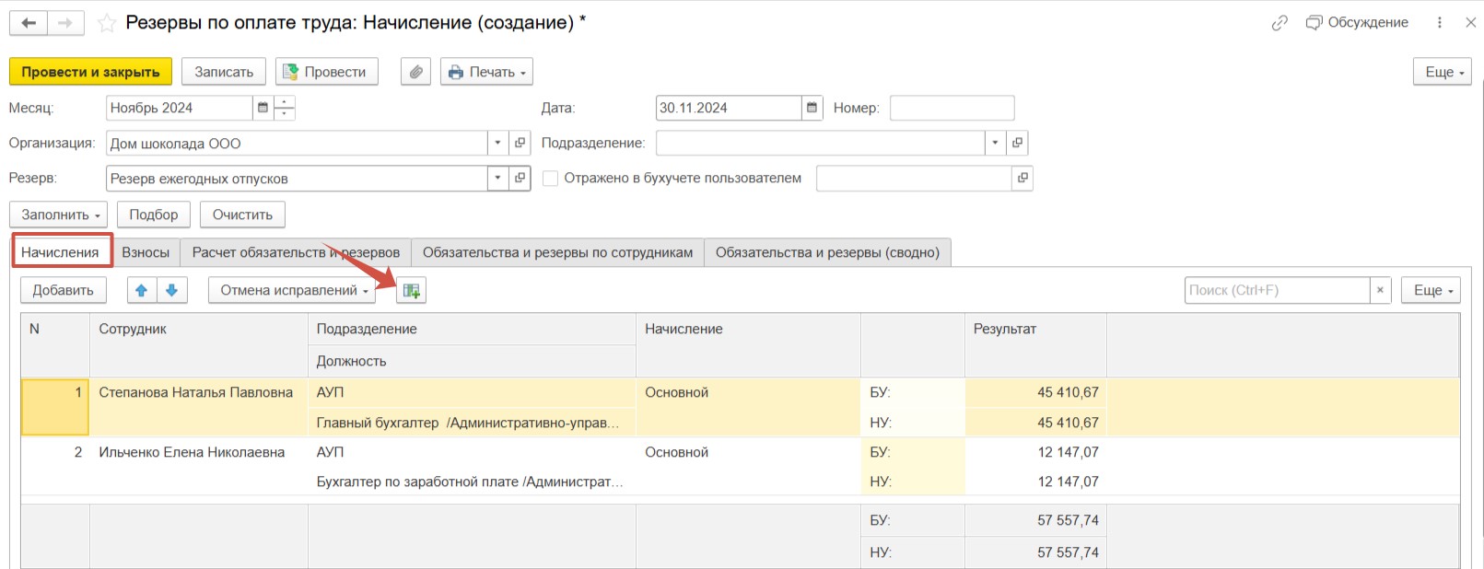Click the back navigation arrow

[29, 23]
